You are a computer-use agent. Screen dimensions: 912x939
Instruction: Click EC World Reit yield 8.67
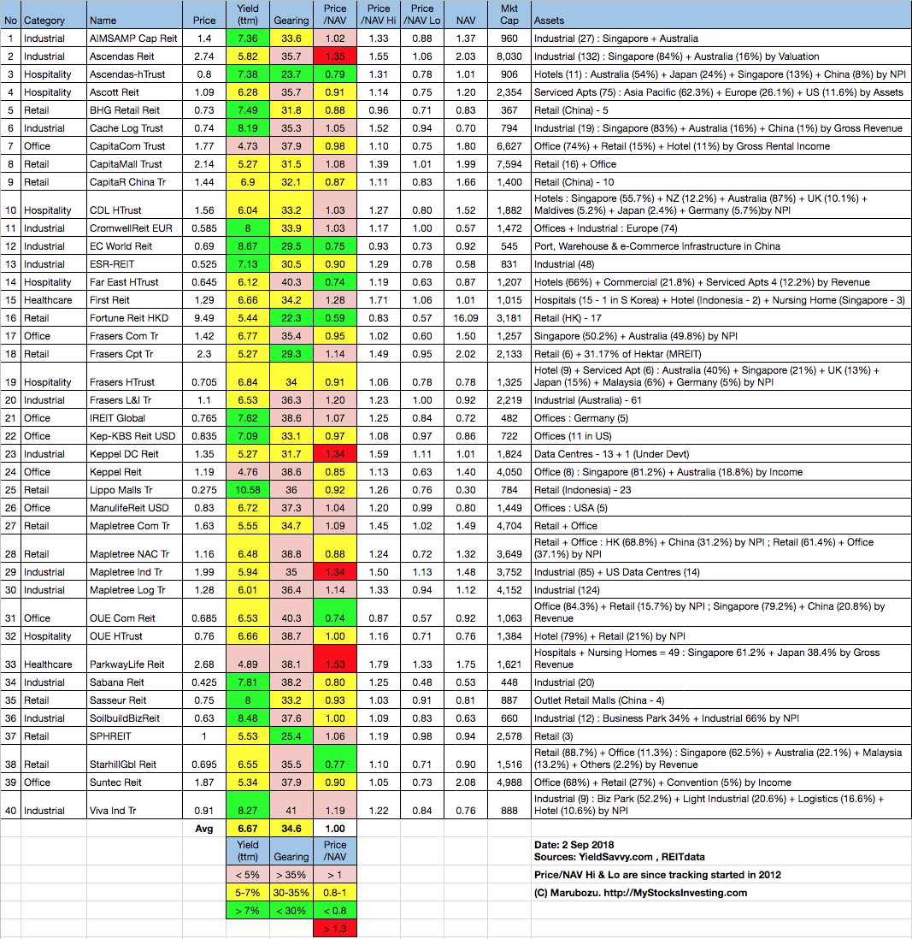coord(248,246)
